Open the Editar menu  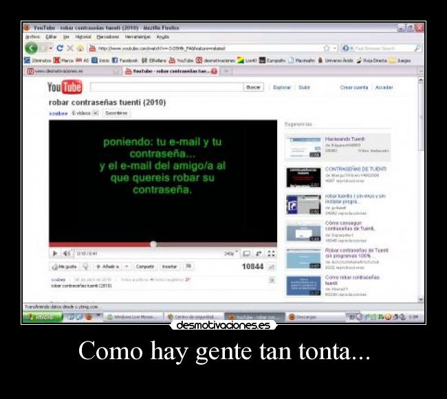pyautogui.click(x=51, y=37)
